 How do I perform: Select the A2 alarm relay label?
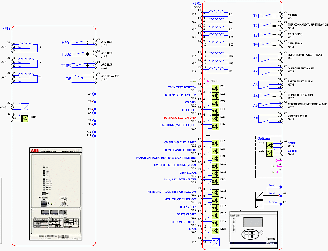(255, 71)
